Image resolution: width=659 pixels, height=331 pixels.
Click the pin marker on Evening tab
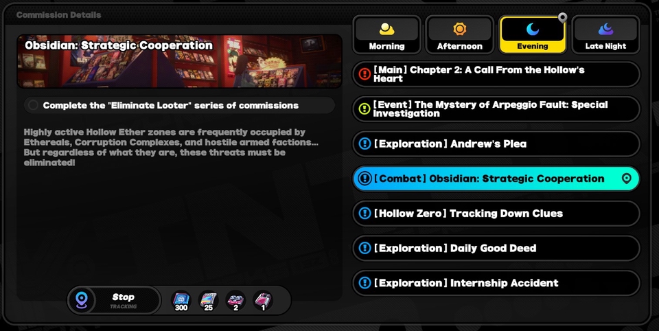(x=562, y=17)
